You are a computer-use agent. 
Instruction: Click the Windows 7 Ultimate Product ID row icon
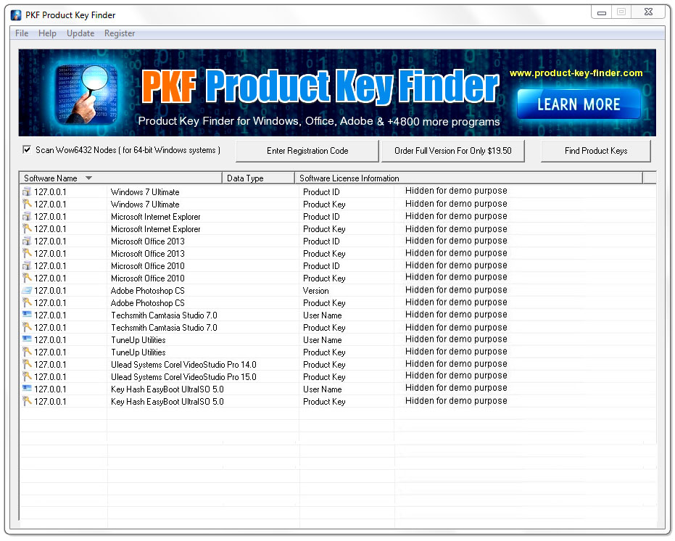pos(27,191)
